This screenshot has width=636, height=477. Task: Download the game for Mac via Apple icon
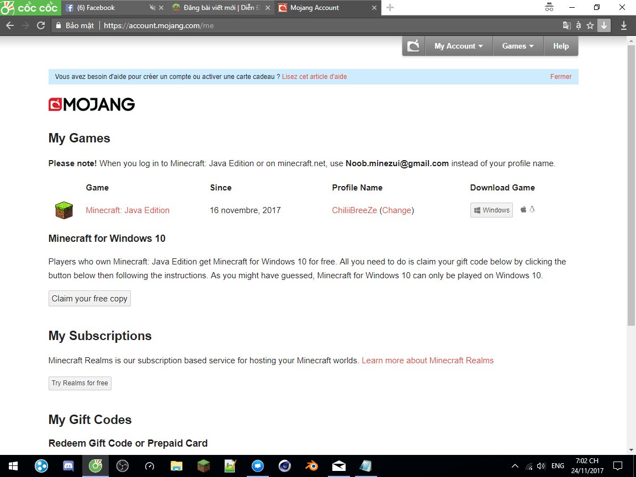coord(523,209)
